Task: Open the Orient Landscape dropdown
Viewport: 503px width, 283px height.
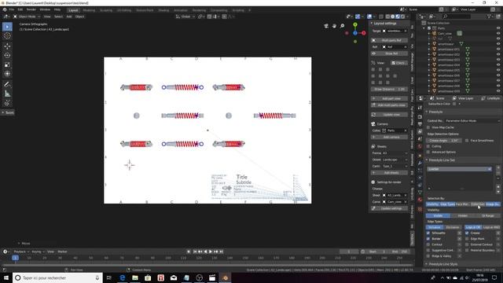Action: tap(395, 160)
